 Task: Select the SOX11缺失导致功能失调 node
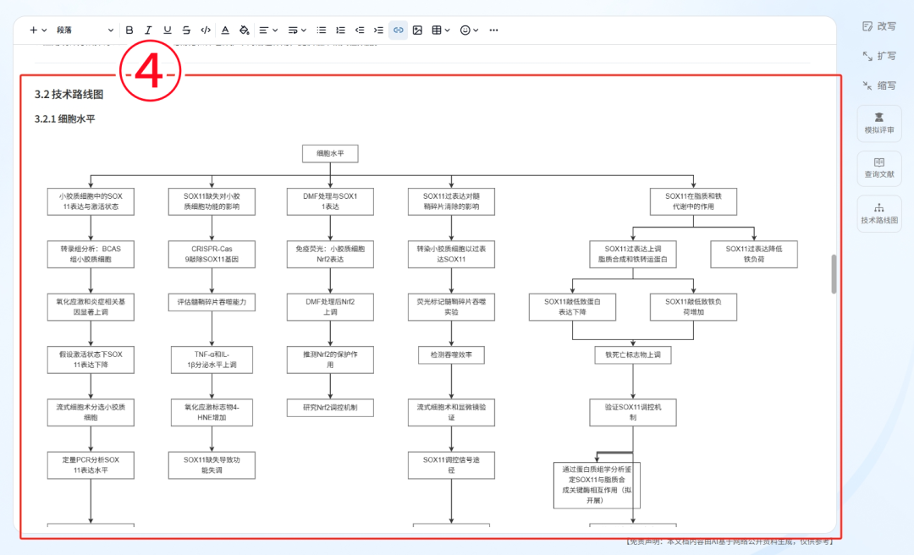tap(212, 465)
